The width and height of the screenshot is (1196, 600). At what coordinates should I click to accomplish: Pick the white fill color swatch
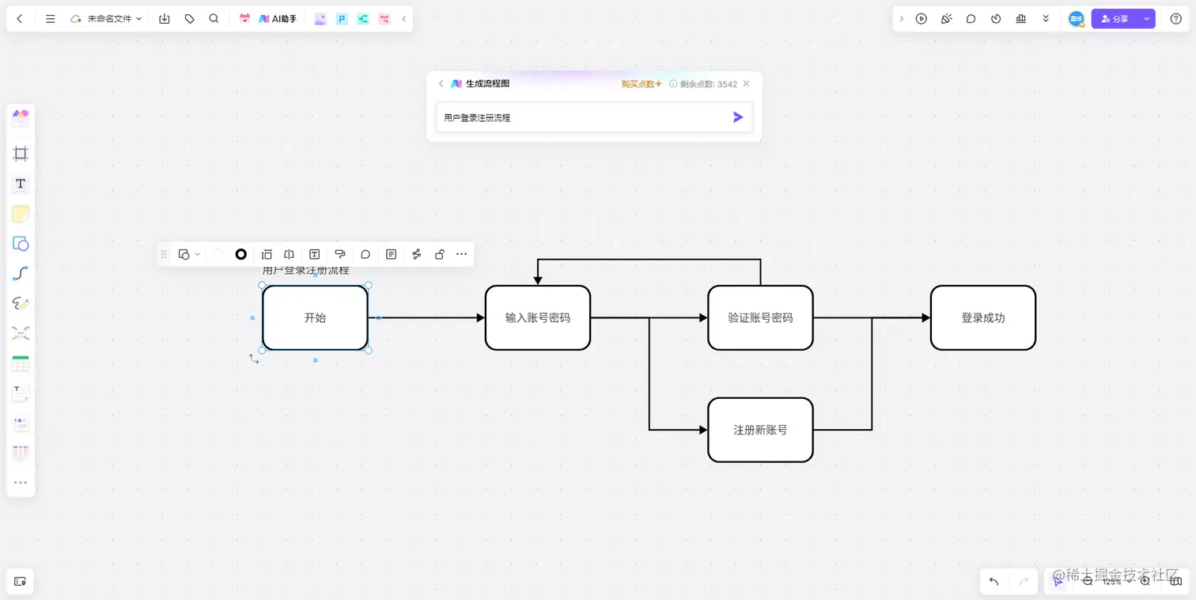(x=218, y=254)
